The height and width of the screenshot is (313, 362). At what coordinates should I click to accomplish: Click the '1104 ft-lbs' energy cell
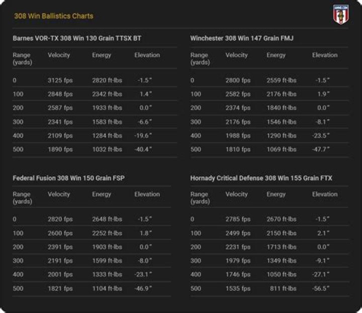point(107,288)
